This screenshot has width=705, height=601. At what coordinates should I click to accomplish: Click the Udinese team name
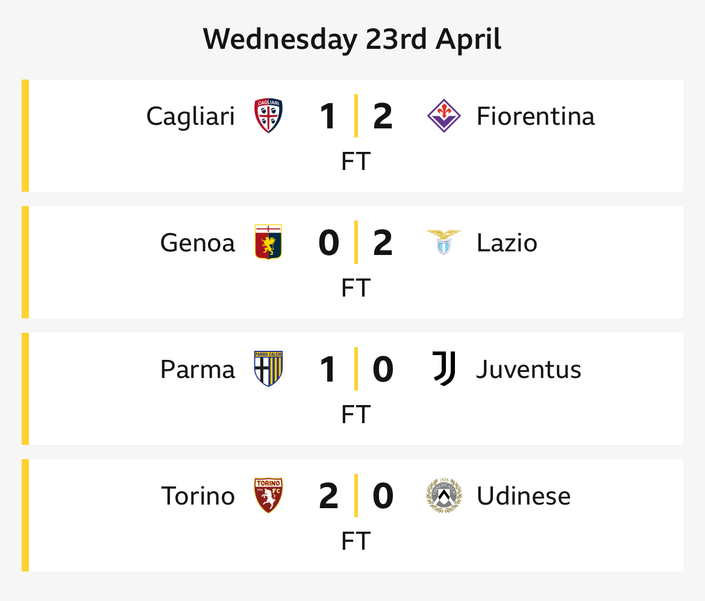click(x=524, y=496)
